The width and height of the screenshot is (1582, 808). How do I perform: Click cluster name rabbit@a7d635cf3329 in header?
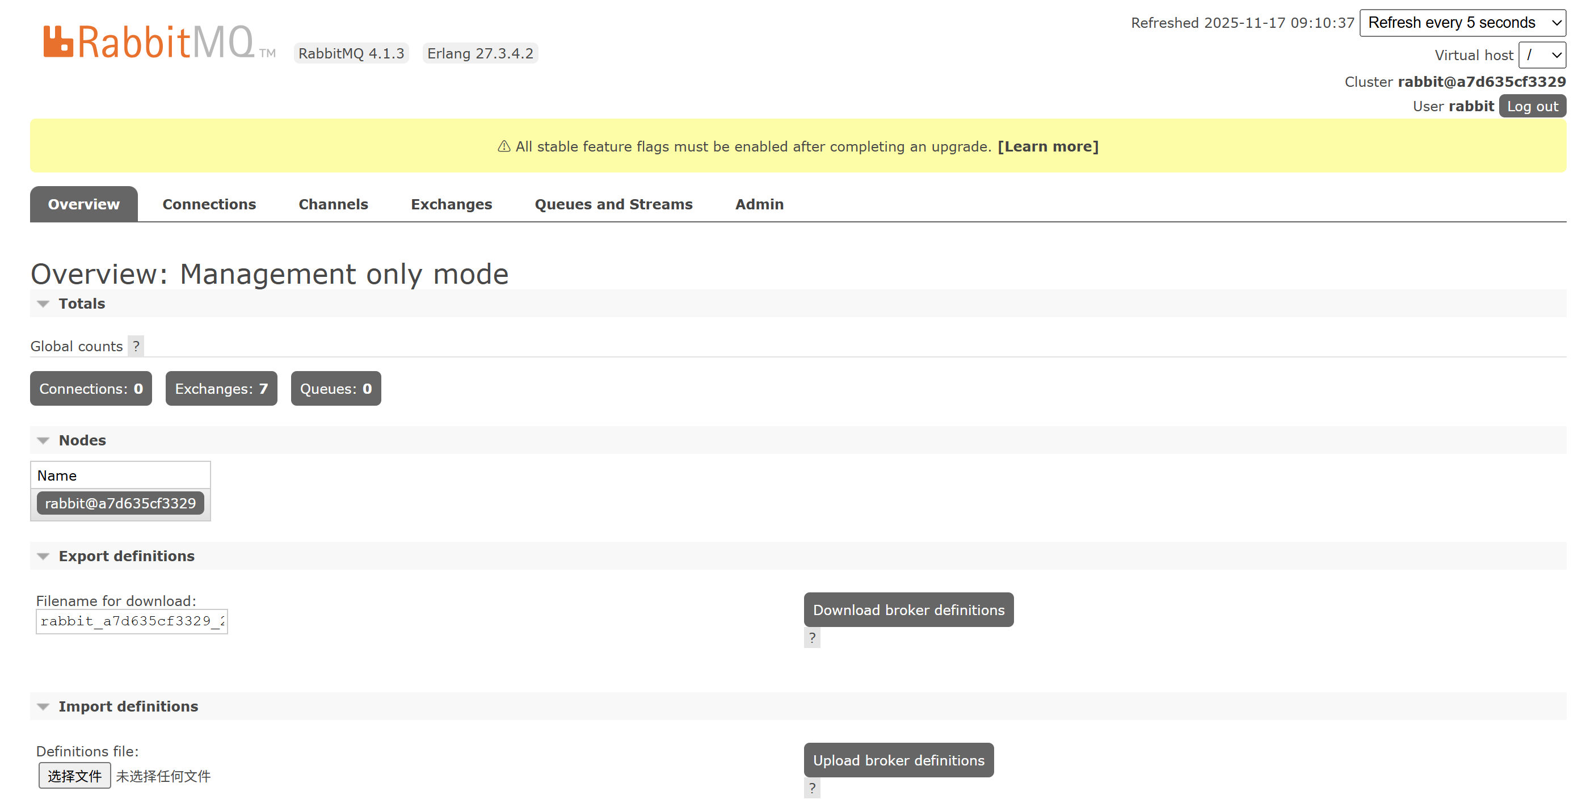[x=1482, y=82]
